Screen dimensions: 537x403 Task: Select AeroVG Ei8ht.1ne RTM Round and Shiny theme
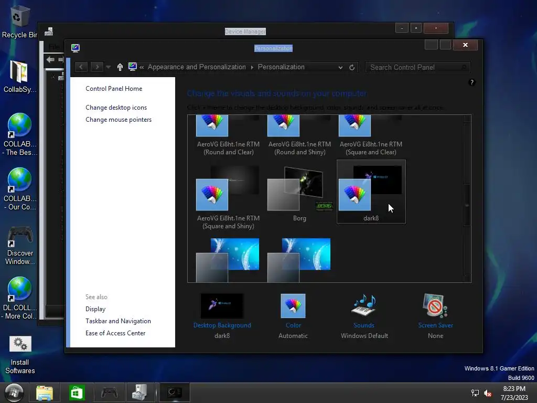299,135
